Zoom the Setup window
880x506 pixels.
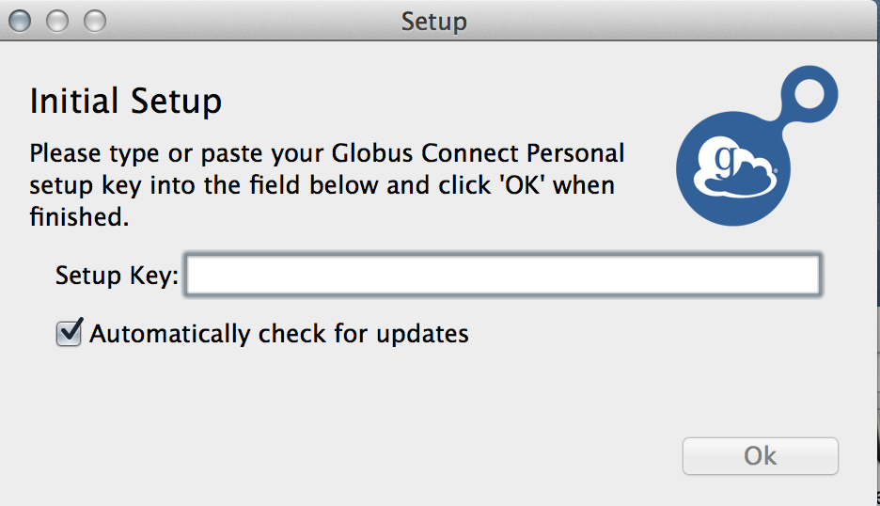(95, 20)
